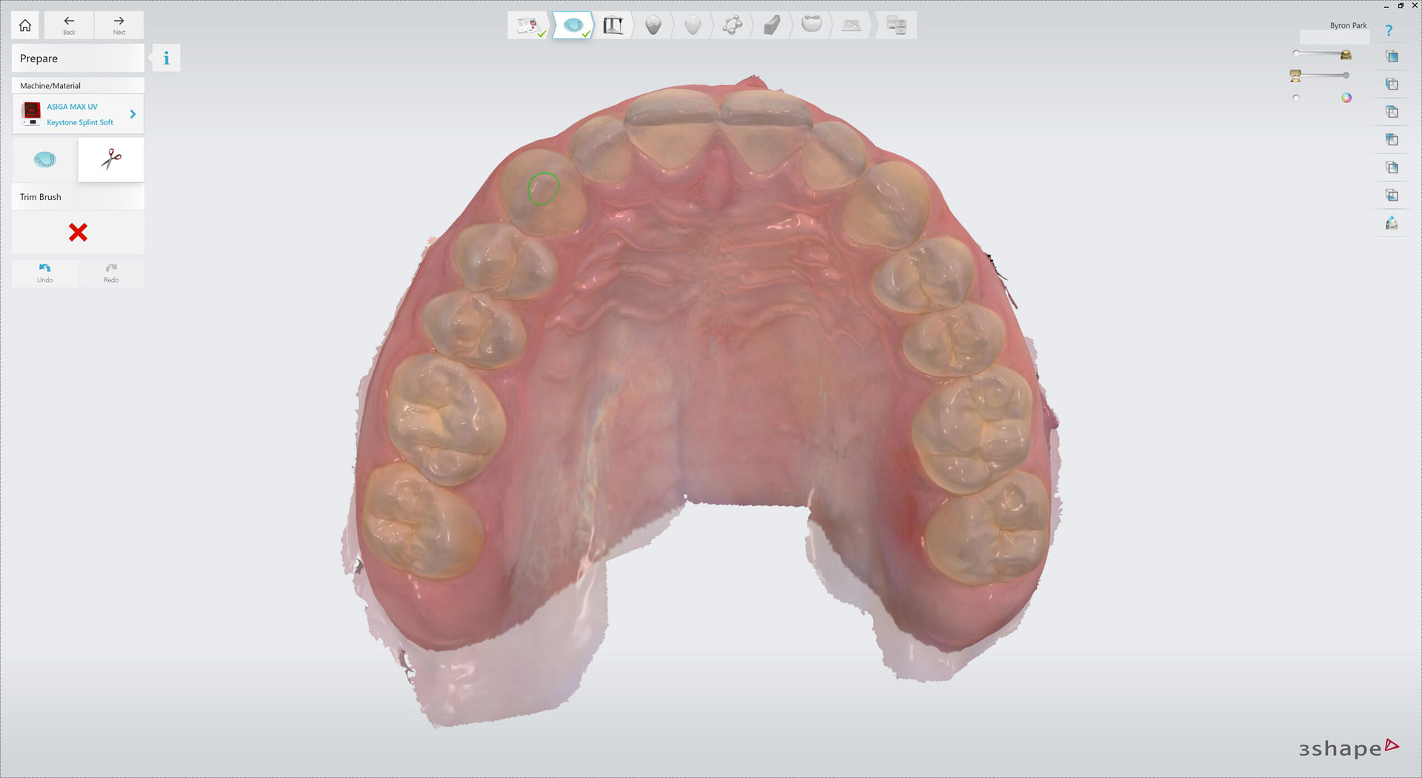Click Undo to revert last trim
The image size is (1422, 778).
click(44, 272)
